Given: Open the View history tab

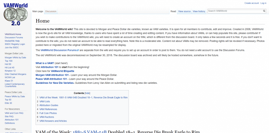Looking at the screenshot, I should (199, 11).
